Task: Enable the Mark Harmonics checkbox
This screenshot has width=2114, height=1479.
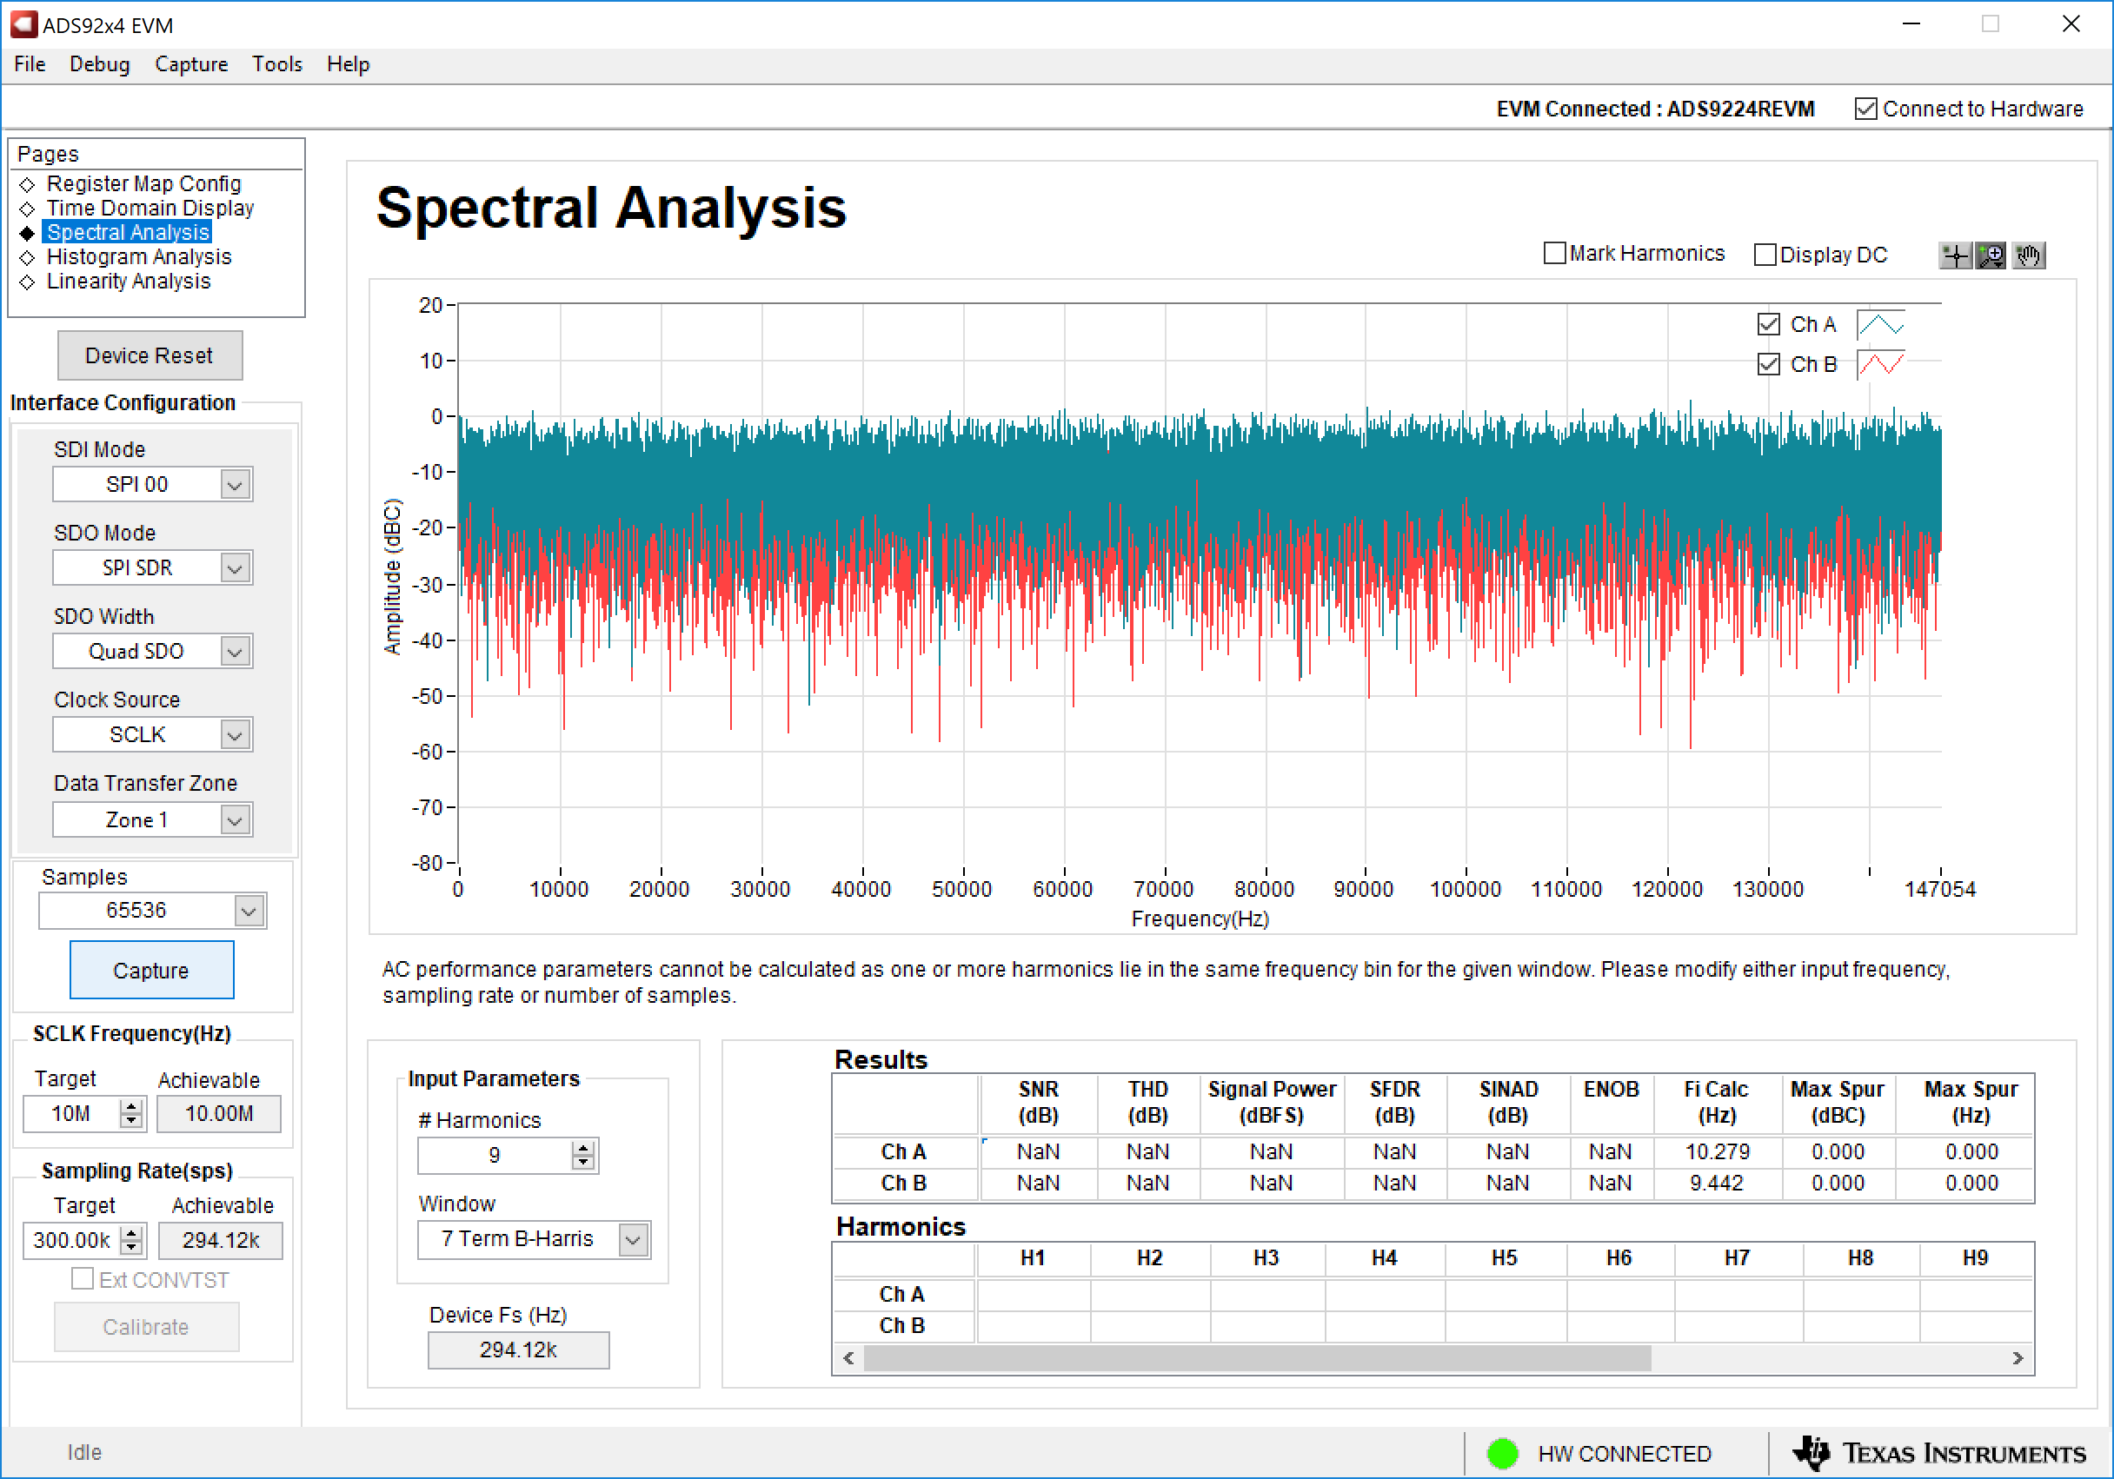Action: coord(1554,253)
